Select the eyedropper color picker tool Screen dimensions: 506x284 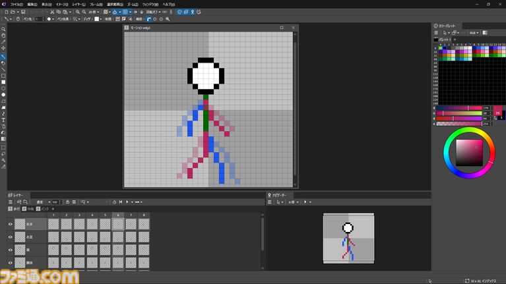point(3,42)
